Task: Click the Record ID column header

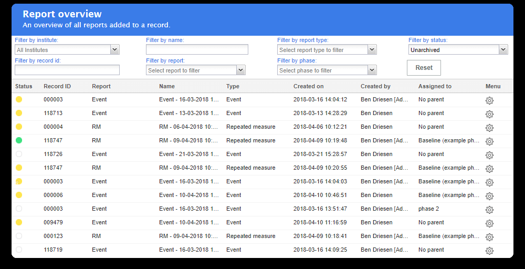Action: pos(57,86)
